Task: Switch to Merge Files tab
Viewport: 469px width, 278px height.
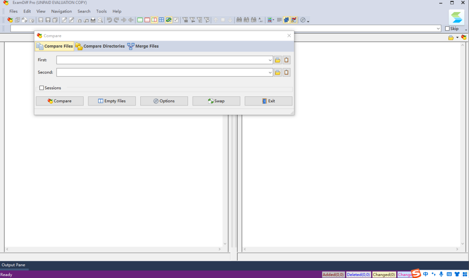Action: tap(143, 46)
